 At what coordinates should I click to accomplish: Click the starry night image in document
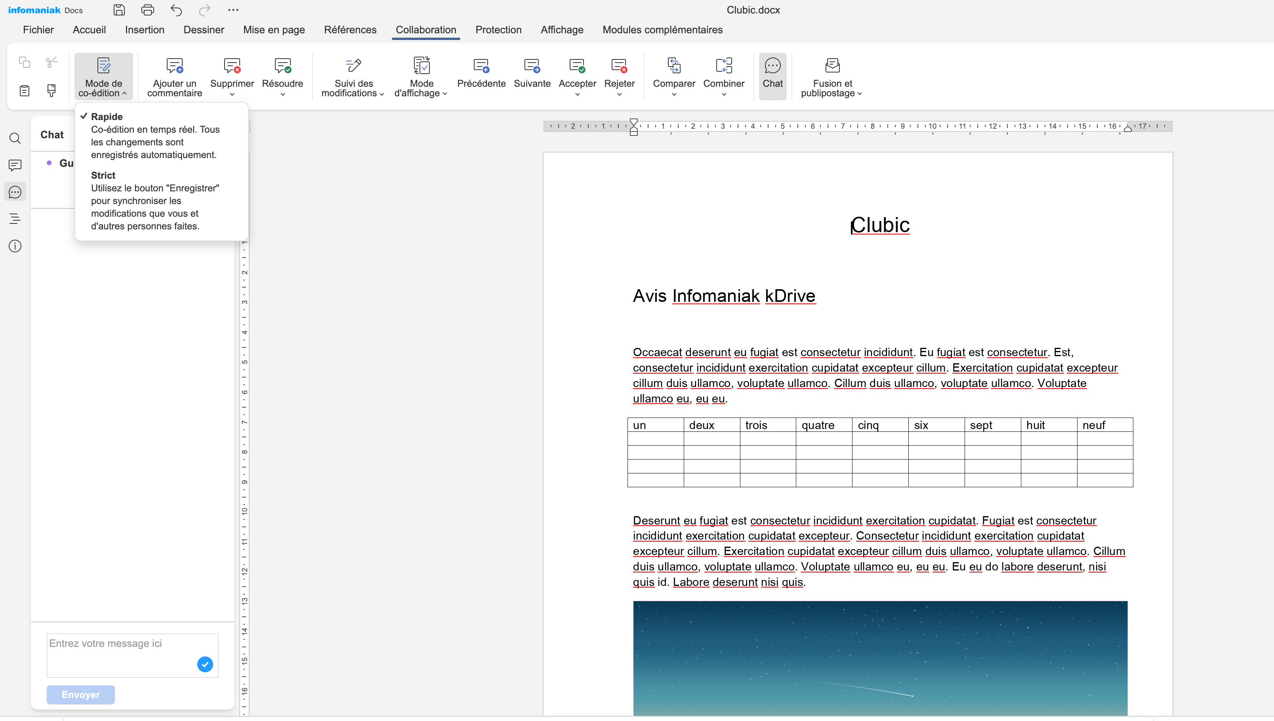click(880, 658)
